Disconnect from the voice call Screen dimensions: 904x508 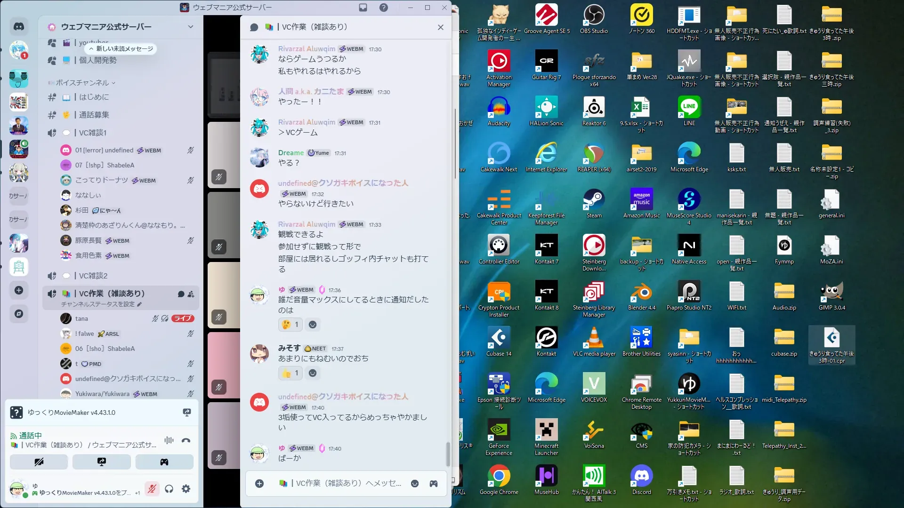pyautogui.click(x=186, y=440)
